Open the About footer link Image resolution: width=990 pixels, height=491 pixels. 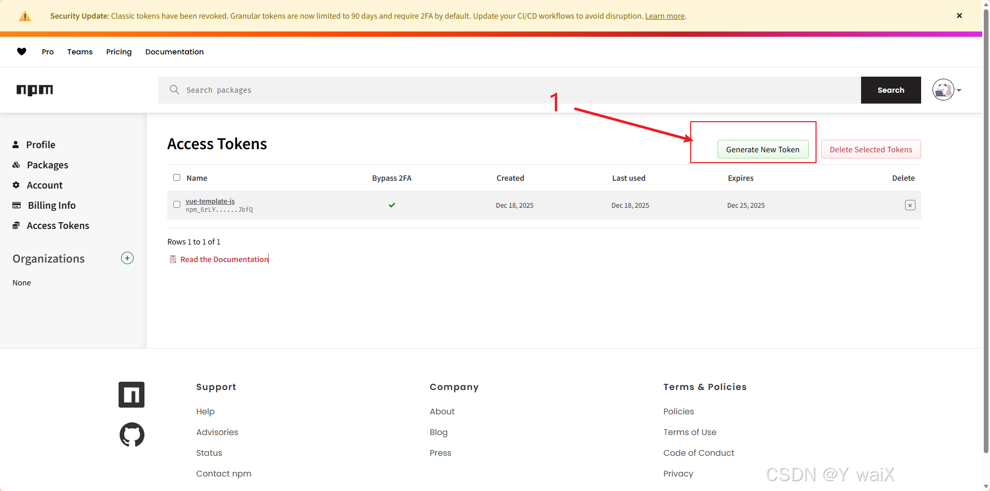(442, 411)
